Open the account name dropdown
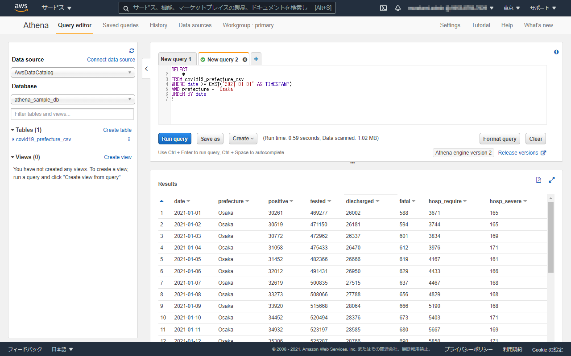This screenshot has width=571, height=356. [451, 8]
